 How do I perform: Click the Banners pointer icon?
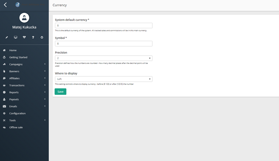tap(4, 71)
